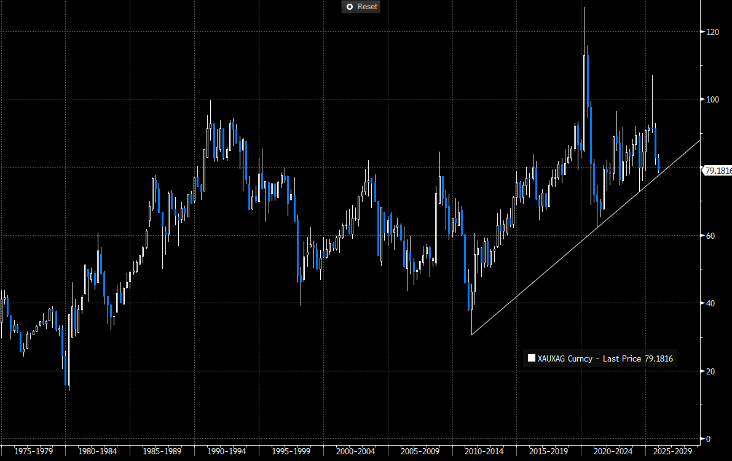Click the 2020-2024 x-axis label

(613, 451)
